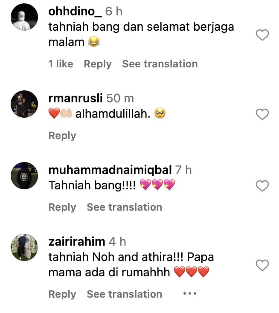279x313 pixels.
Task: Like the comment by ohhdino_
Action: coord(262,35)
